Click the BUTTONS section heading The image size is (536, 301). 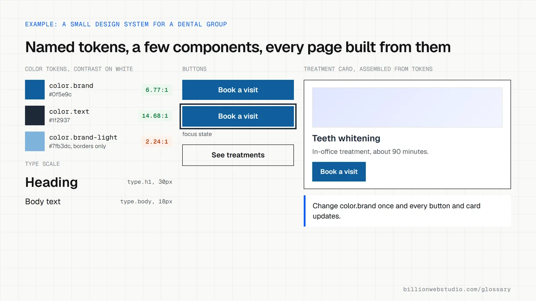pos(194,69)
